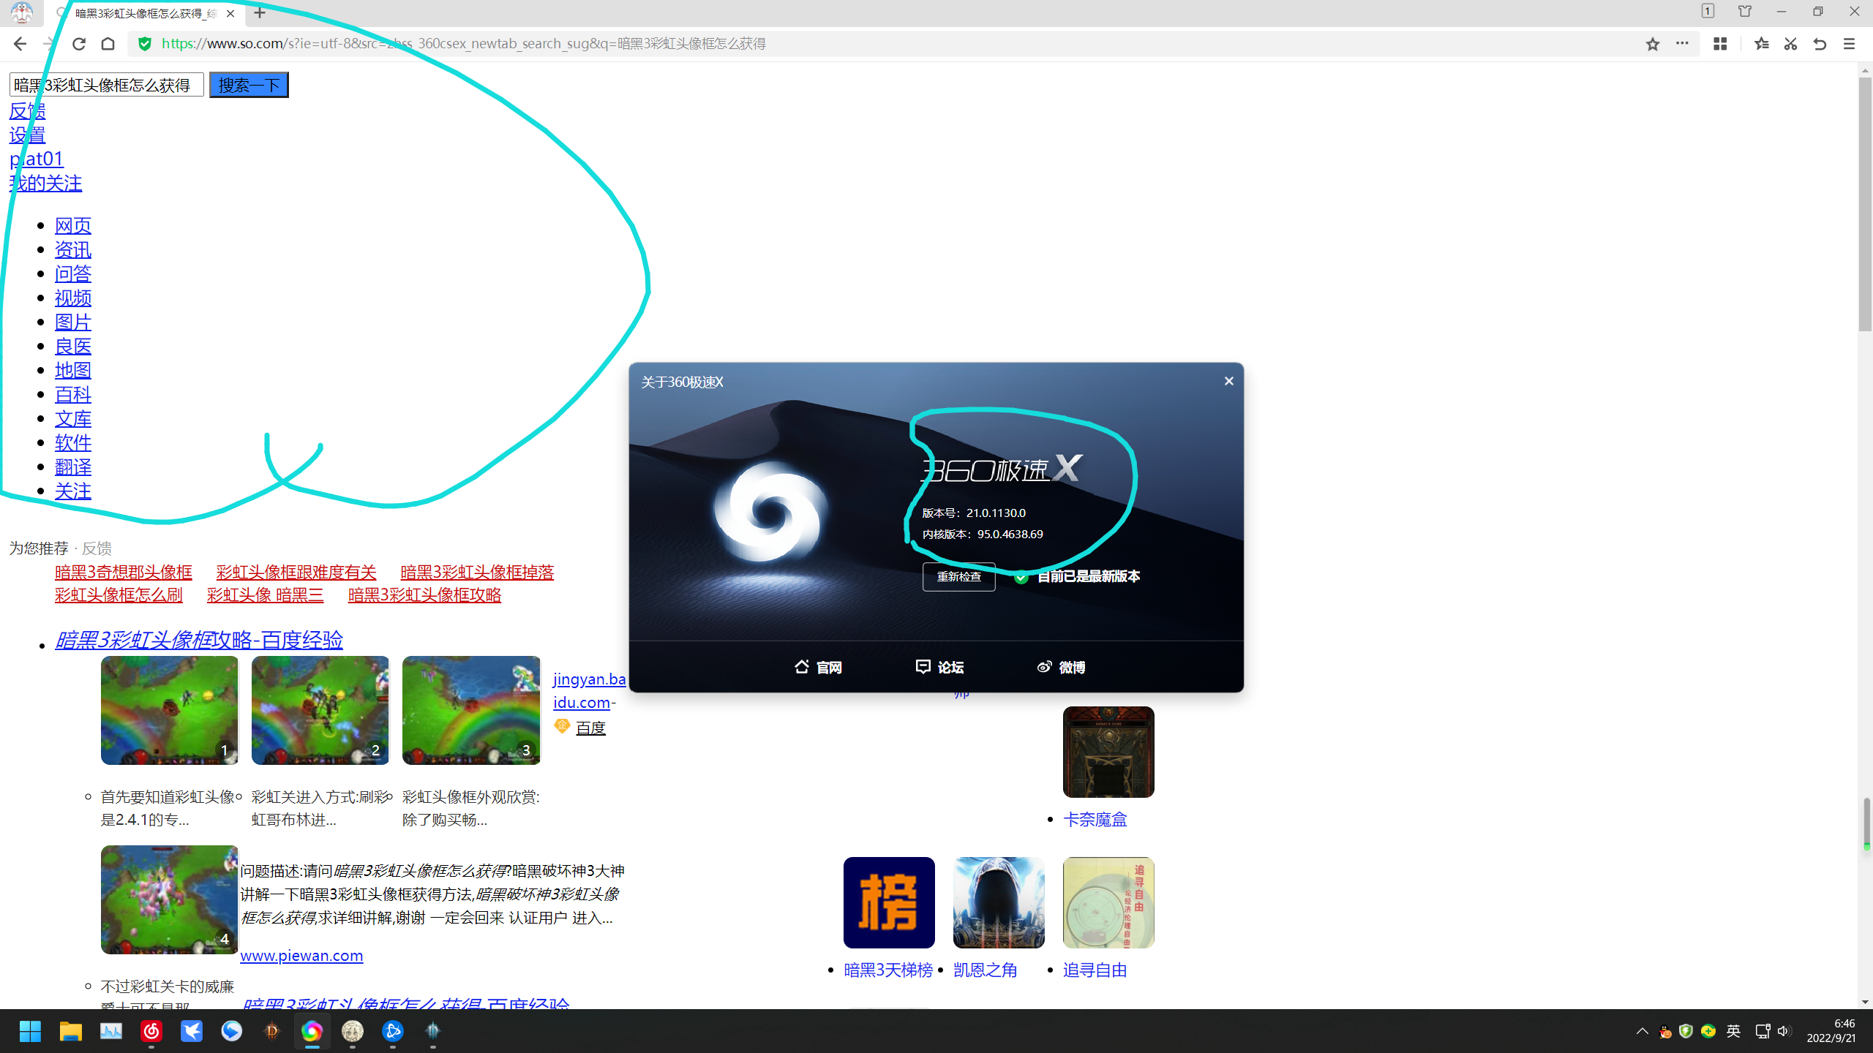Screen dimensions: 1873x1053
Task: Open File Explorer from the taskbar
Action: click(x=71, y=1031)
